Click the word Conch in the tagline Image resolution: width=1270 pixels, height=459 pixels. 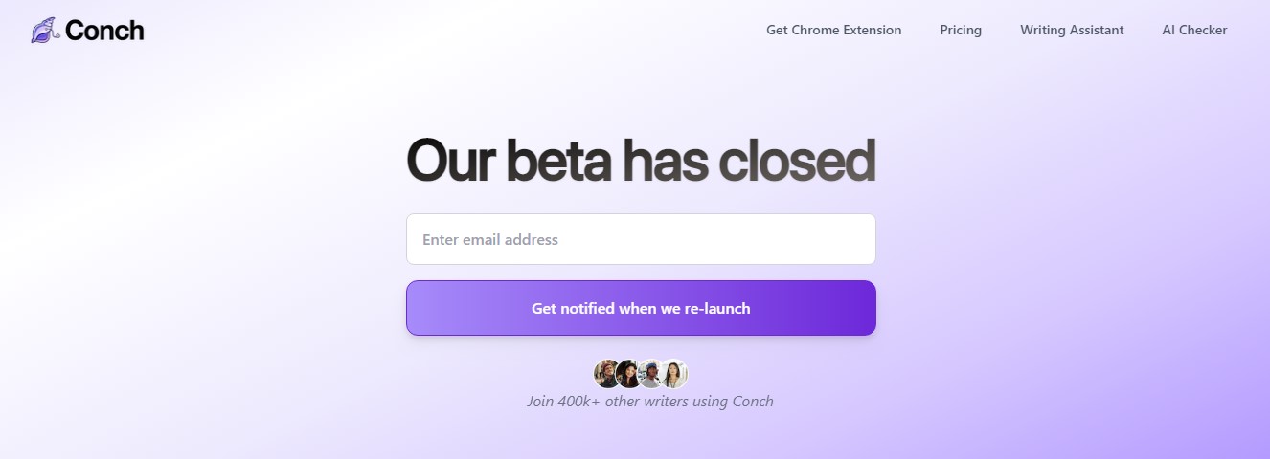753,402
